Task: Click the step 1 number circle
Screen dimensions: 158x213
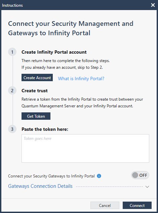Action: (12, 52)
